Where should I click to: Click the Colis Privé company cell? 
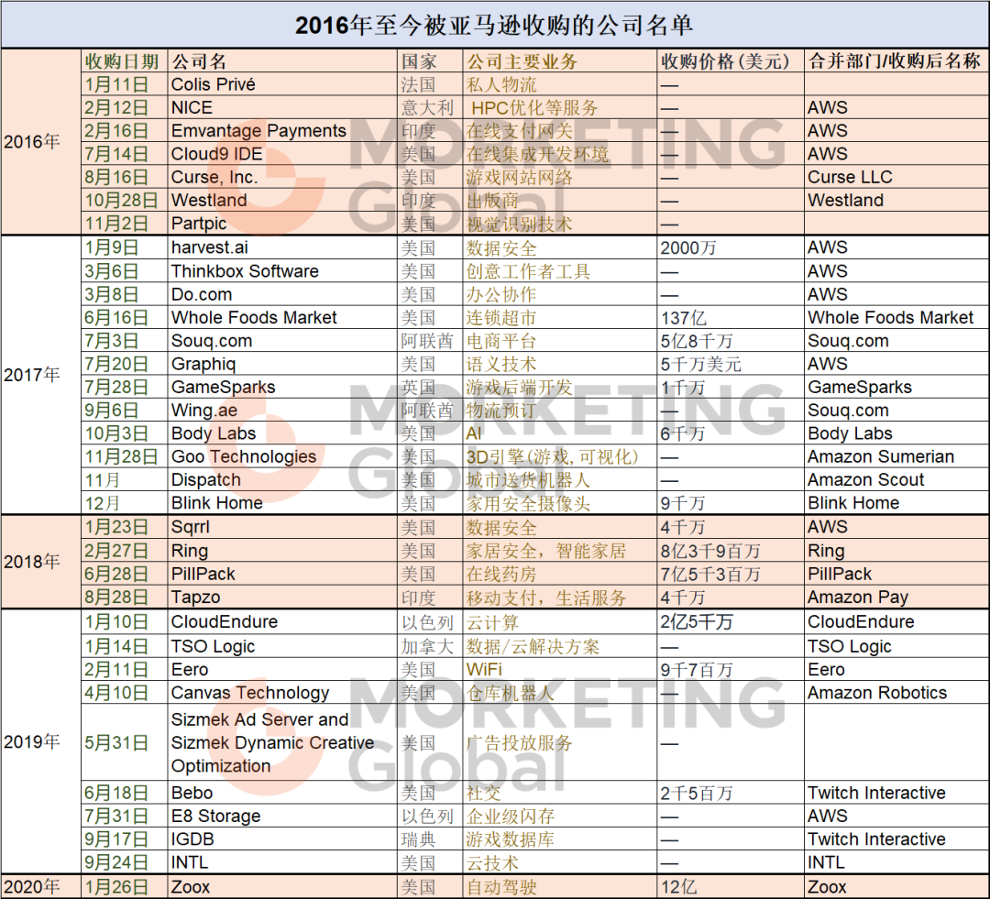(x=283, y=84)
